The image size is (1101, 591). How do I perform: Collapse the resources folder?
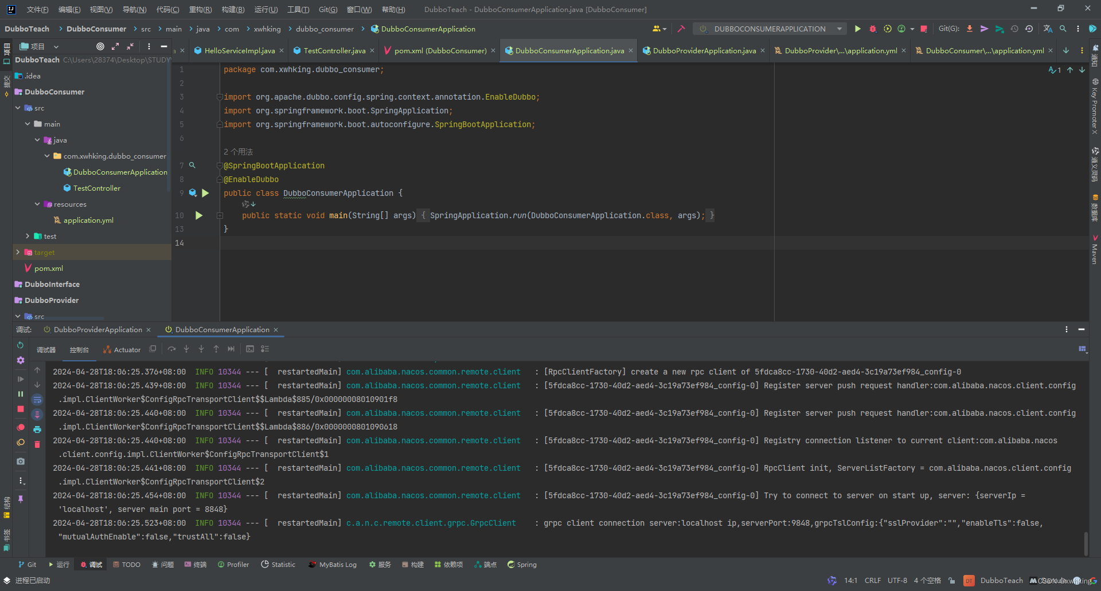pyautogui.click(x=37, y=204)
